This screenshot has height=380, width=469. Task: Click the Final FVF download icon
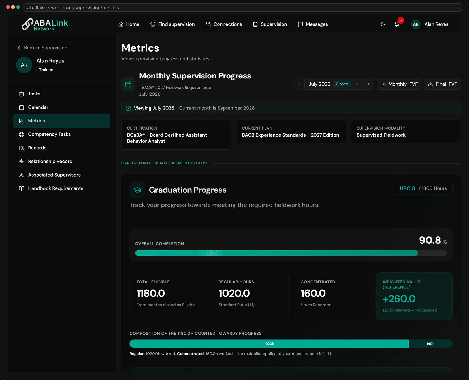[430, 84]
